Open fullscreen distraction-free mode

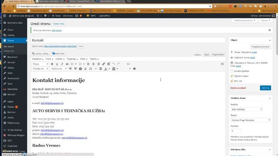(x=222, y=64)
